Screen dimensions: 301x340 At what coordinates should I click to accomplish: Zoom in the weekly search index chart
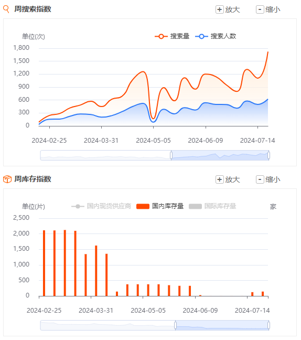click(x=228, y=9)
